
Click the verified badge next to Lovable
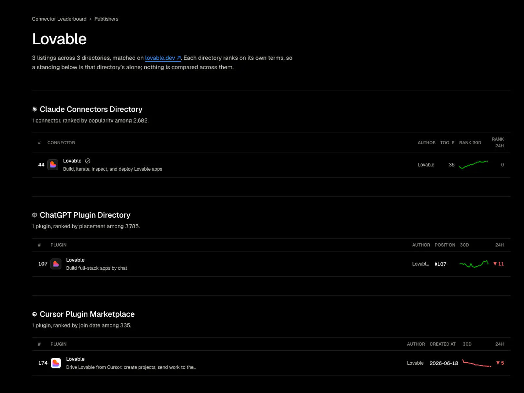click(x=88, y=161)
